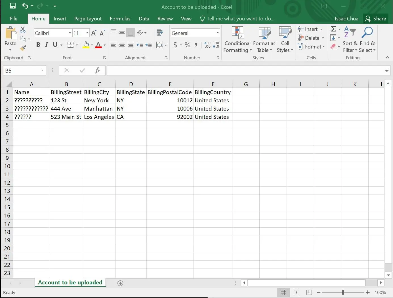Toggle Italic formatting
Image resolution: width=393 pixels, height=298 pixels.
pyautogui.click(x=47, y=45)
